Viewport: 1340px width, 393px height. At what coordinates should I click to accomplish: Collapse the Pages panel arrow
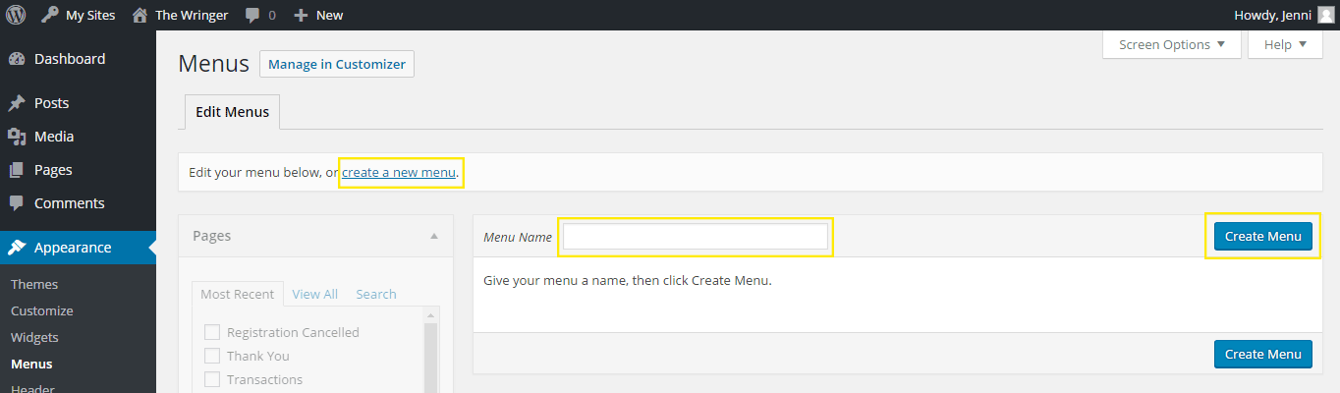[x=434, y=236]
